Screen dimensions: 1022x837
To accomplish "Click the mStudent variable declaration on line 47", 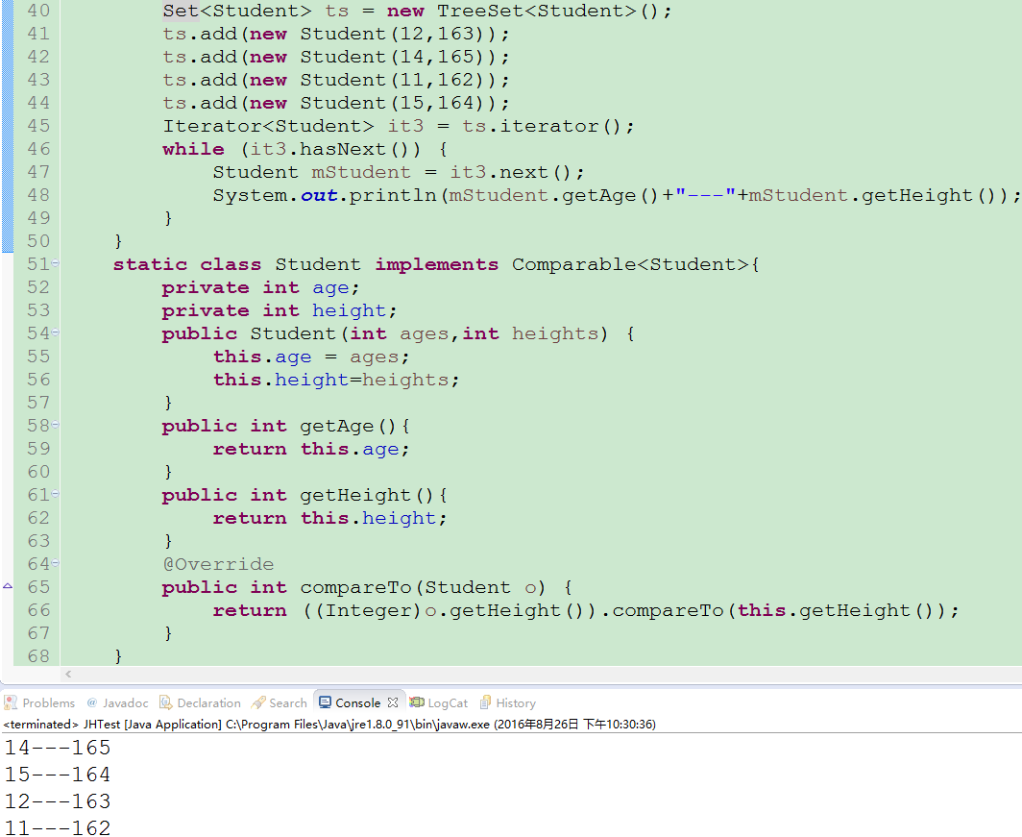I will coord(361,172).
